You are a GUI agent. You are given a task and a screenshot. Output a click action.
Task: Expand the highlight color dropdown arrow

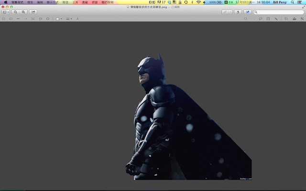tap(230, 12)
